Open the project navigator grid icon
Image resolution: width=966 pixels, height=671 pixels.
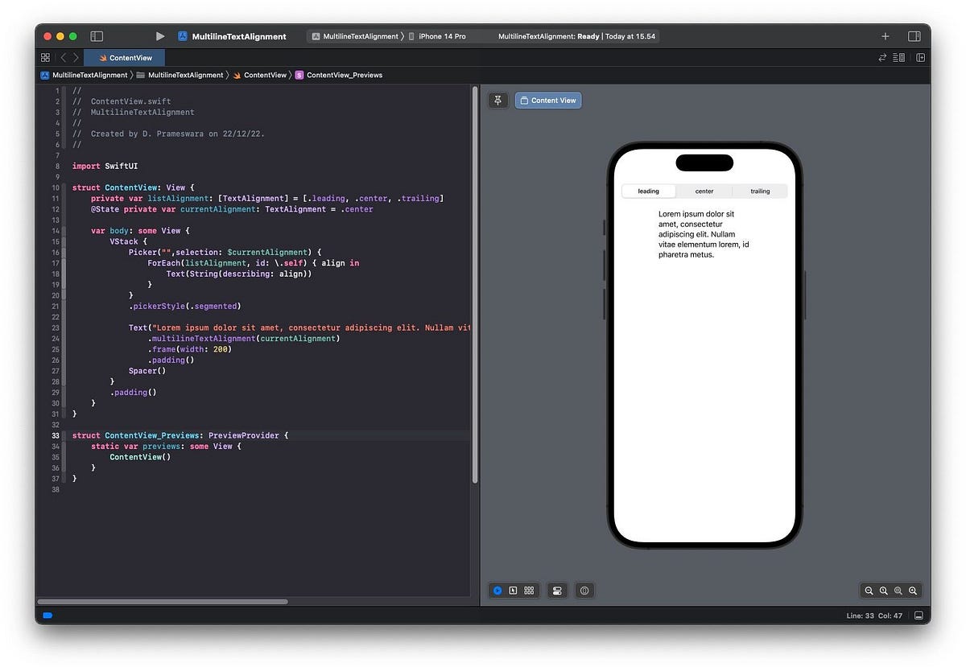click(45, 57)
